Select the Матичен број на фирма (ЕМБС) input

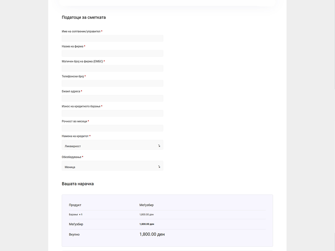point(112,68)
